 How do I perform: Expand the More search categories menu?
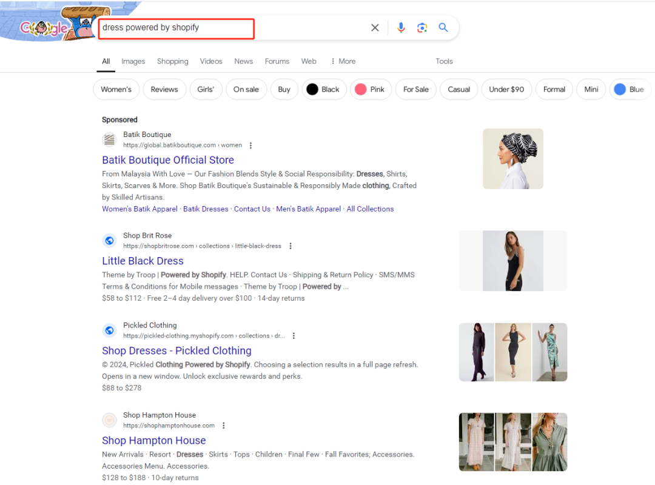tap(343, 61)
